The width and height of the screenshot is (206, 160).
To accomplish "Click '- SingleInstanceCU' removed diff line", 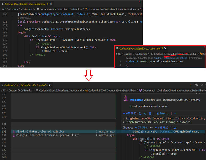I will coord(164,119).
